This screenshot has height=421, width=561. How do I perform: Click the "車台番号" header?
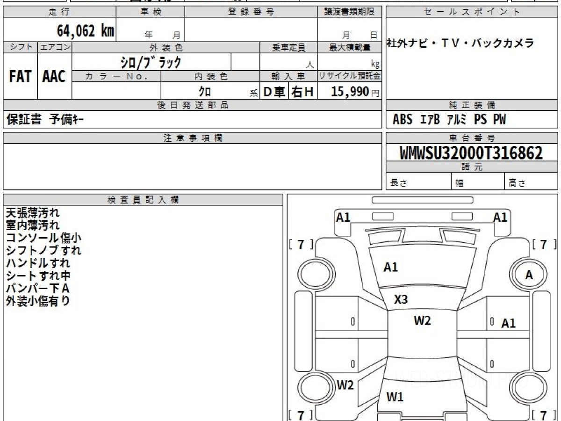tap(472, 138)
